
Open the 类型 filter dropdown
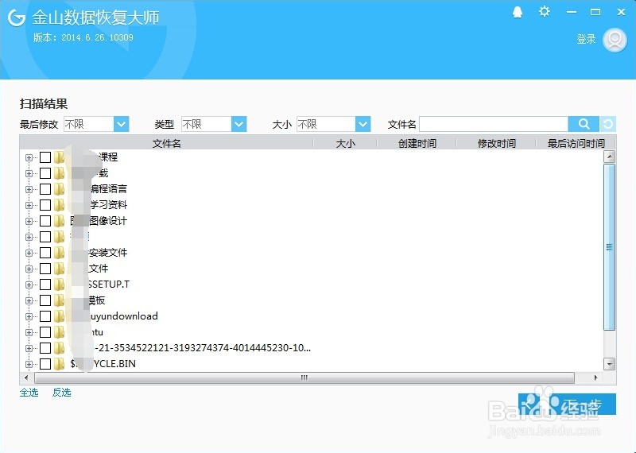coord(238,124)
